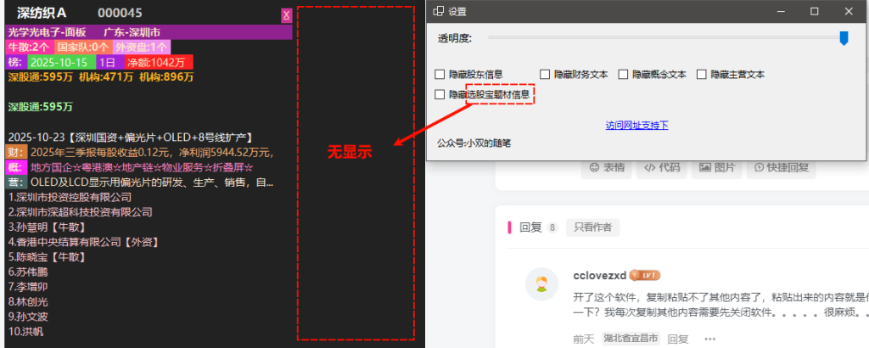Click the 概 concept label icon
This screenshot has height=348, width=869.
[15, 167]
